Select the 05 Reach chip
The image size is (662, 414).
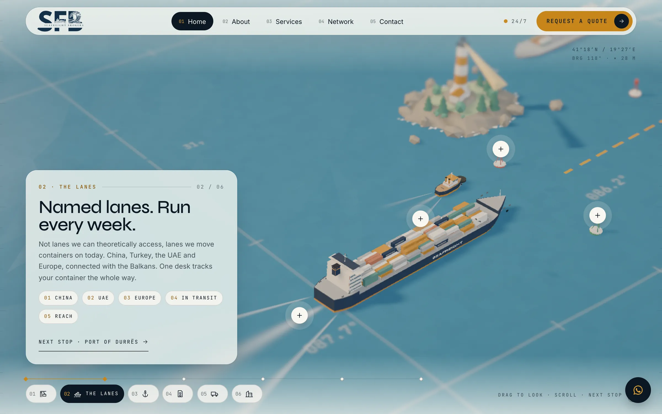click(x=58, y=316)
